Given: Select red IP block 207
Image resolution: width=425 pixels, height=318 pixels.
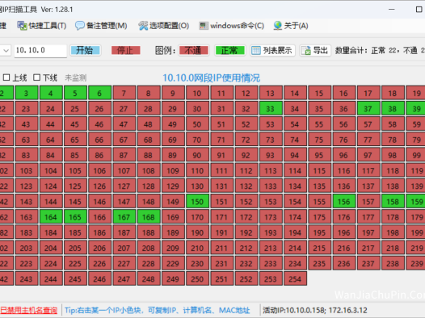Looking at the screenshot, I should point(124,248).
